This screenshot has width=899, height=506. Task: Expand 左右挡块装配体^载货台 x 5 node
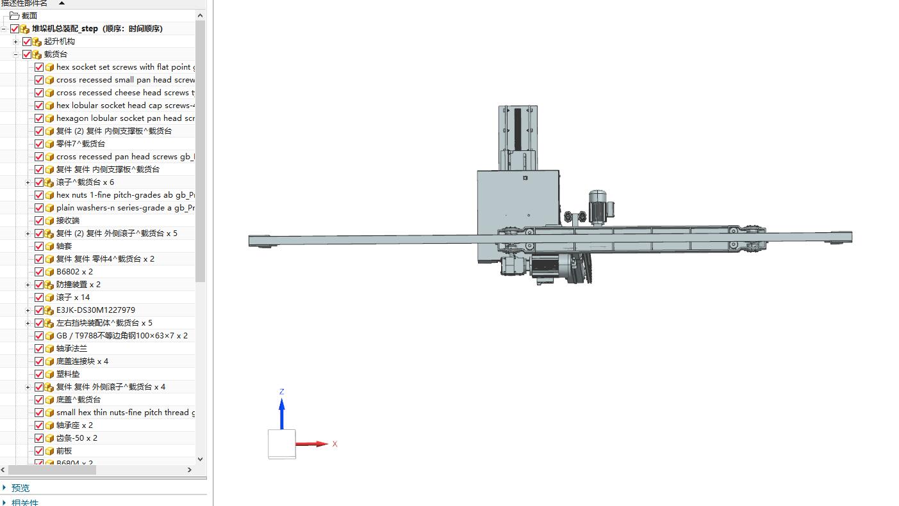28,323
